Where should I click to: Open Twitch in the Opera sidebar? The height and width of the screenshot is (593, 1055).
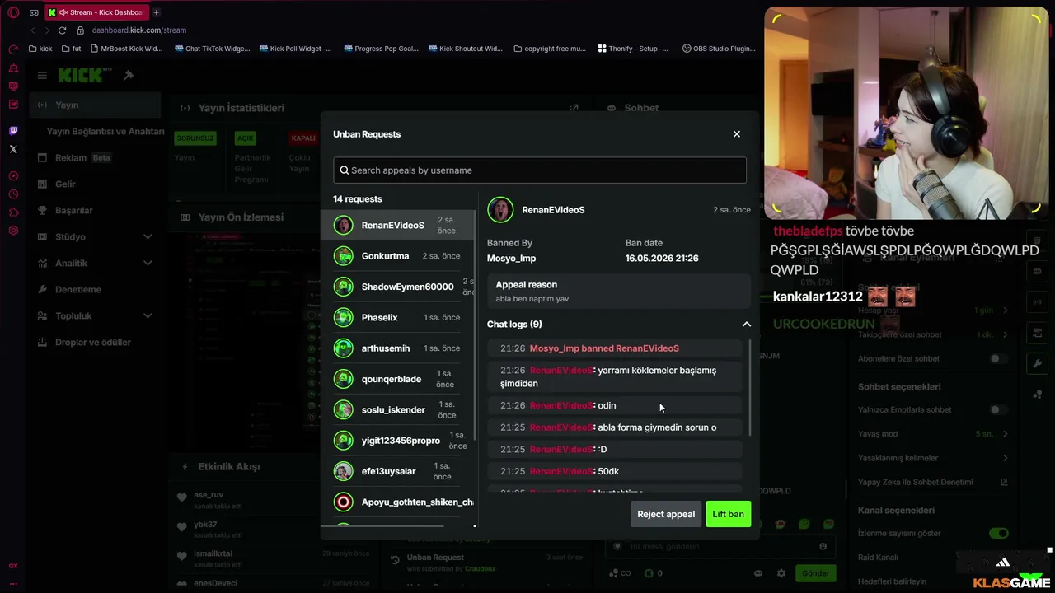coord(13,131)
